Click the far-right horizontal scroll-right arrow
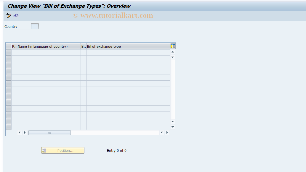The image size is (306, 172). [x=167, y=133]
